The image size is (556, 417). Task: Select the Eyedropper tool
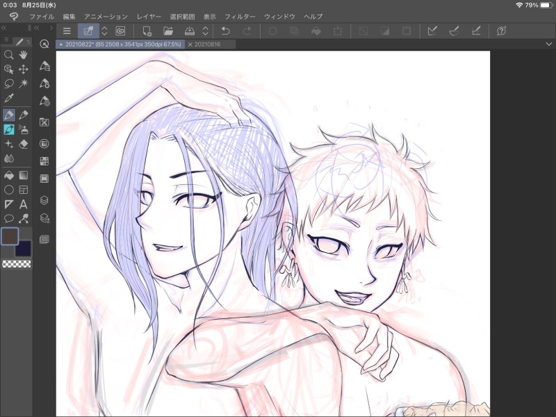point(9,98)
